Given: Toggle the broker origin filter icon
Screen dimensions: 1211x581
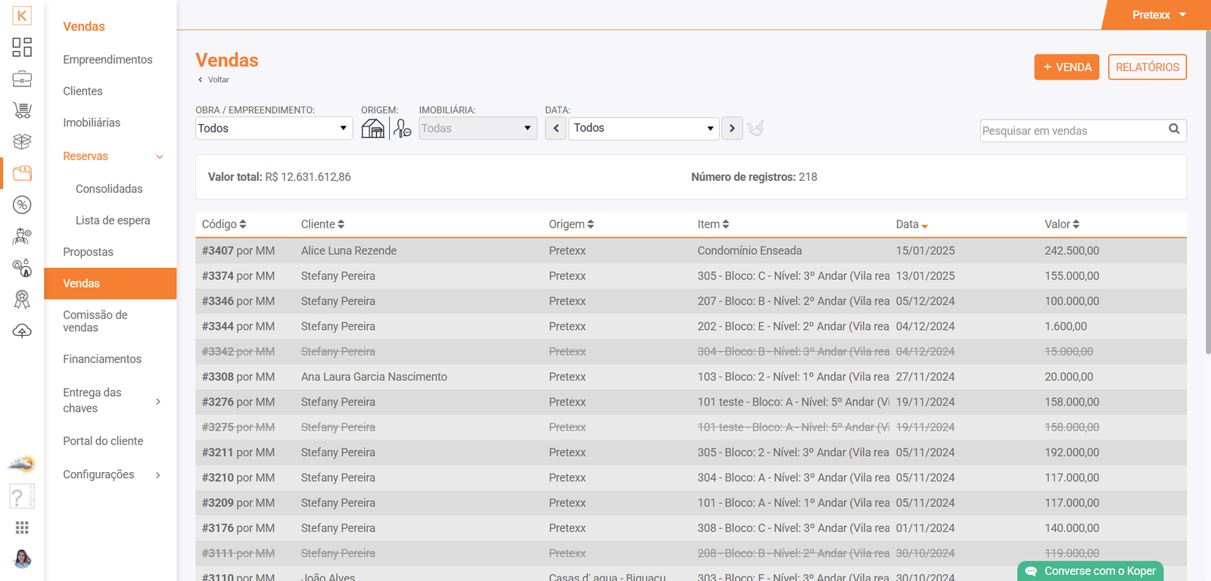Looking at the screenshot, I should pyautogui.click(x=402, y=129).
